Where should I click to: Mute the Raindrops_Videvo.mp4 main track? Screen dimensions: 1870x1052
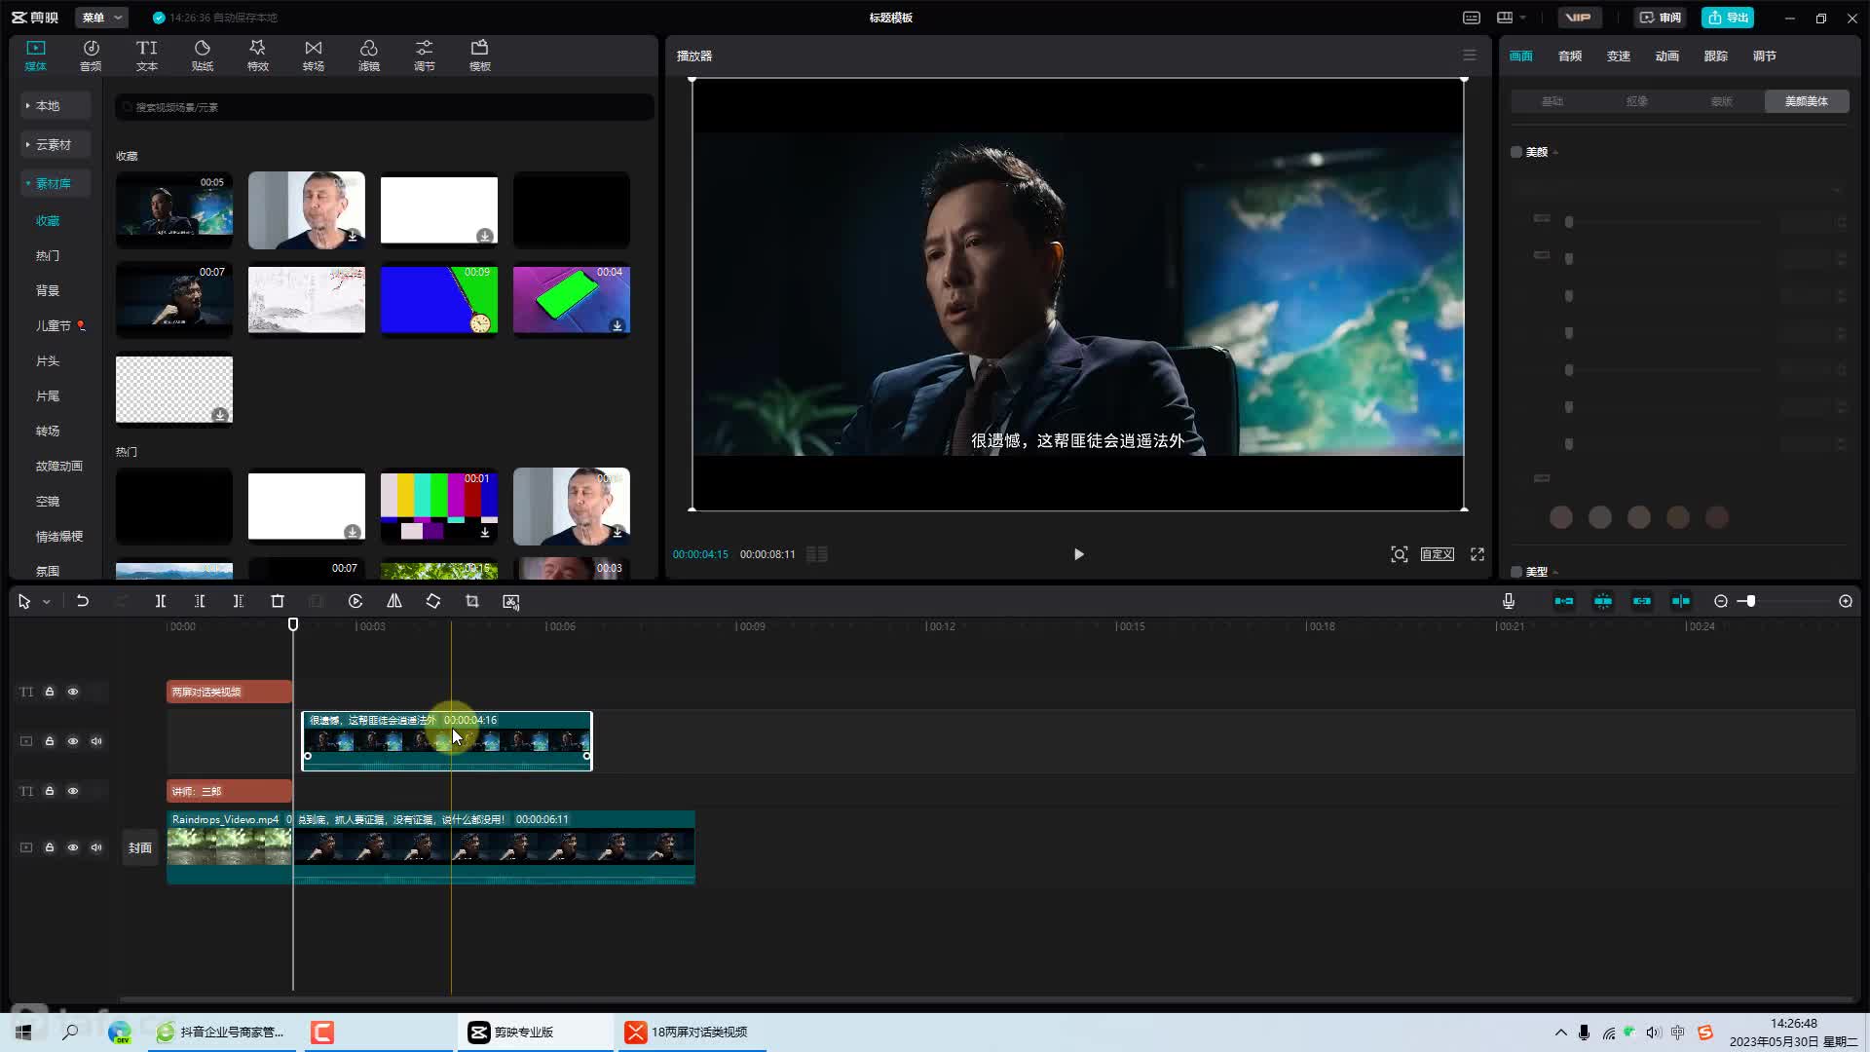[96, 847]
